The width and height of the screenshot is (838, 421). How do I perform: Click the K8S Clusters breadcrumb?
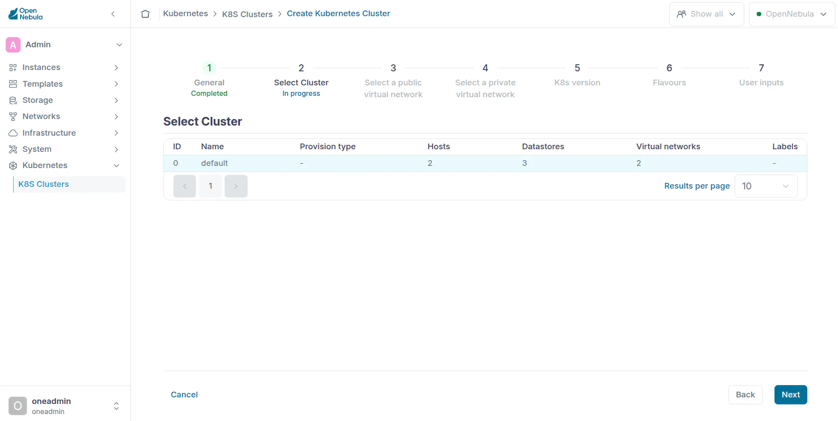[x=247, y=14]
